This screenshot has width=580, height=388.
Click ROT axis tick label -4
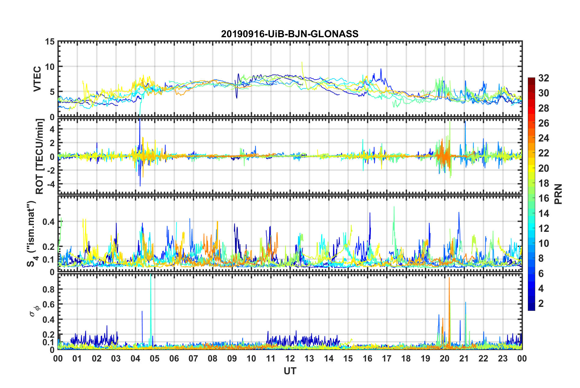click(51, 184)
